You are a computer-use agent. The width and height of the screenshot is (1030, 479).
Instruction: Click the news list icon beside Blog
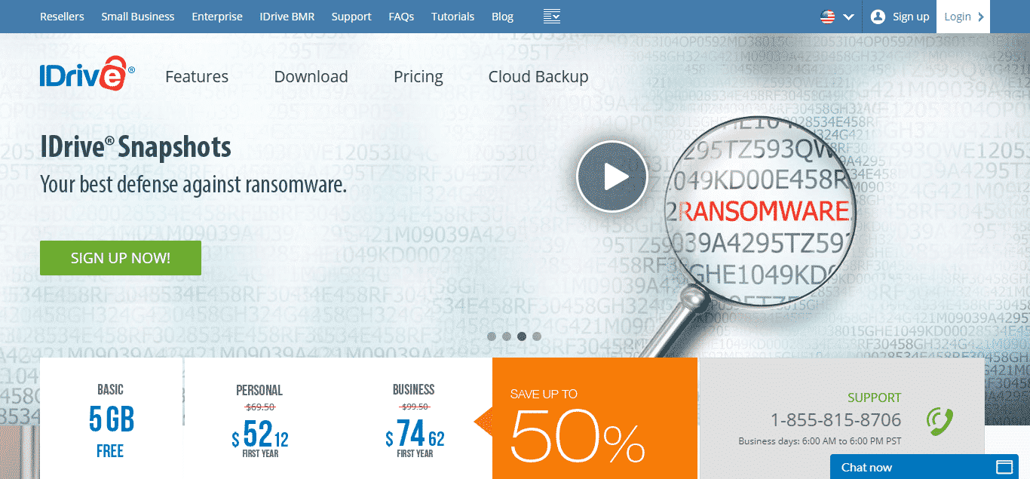[x=552, y=17]
